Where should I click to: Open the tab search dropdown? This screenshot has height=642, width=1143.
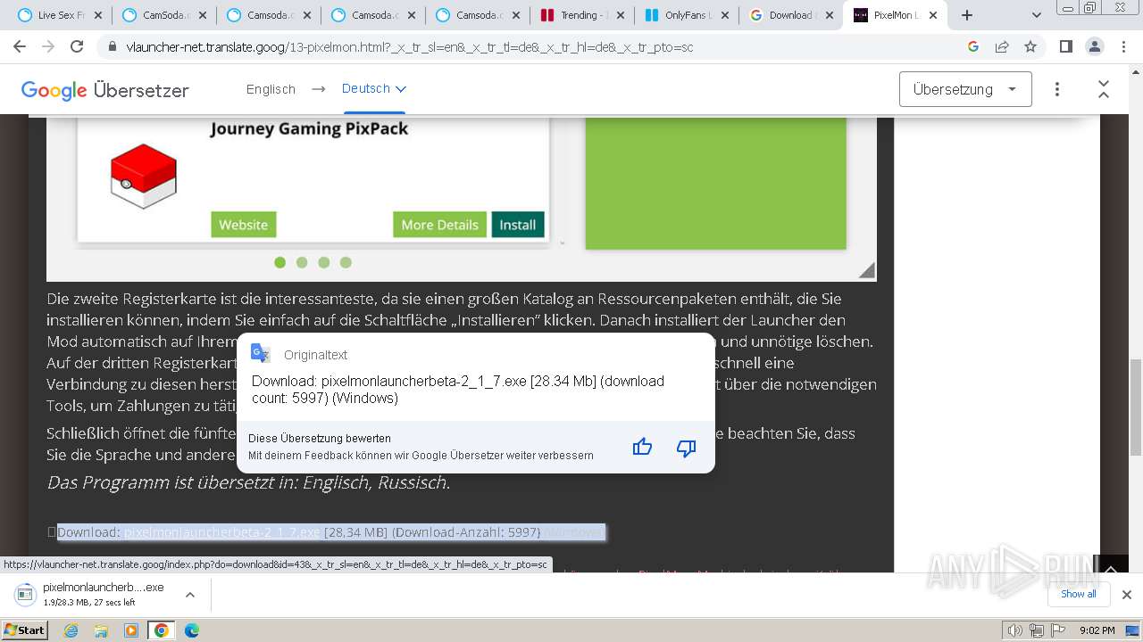[1037, 15]
